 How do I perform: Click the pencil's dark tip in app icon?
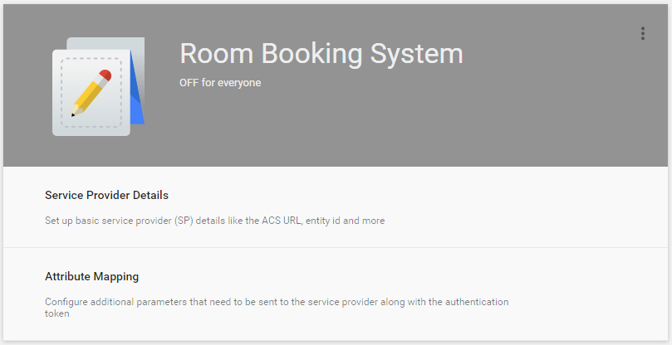pyautogui.click(x=74, y=114)
